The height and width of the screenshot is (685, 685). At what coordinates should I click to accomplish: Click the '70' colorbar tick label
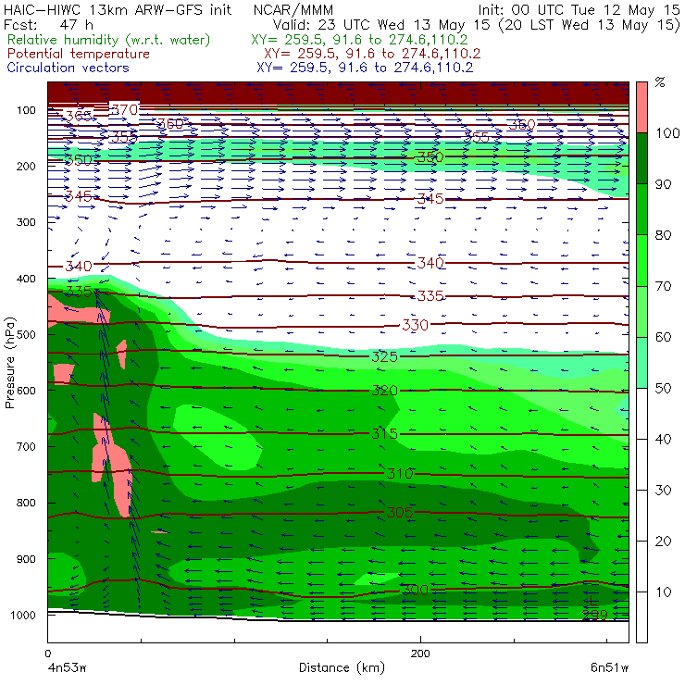point(663,287)
